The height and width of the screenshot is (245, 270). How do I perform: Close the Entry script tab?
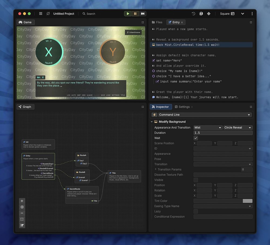(x=182, y=22)
